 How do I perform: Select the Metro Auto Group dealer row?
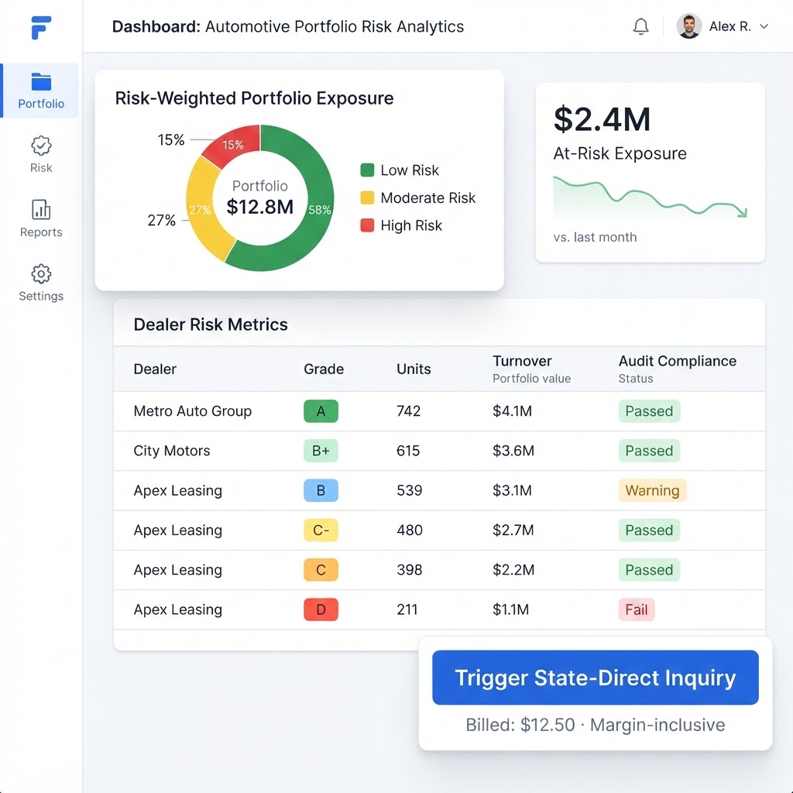tap(439, 411)
